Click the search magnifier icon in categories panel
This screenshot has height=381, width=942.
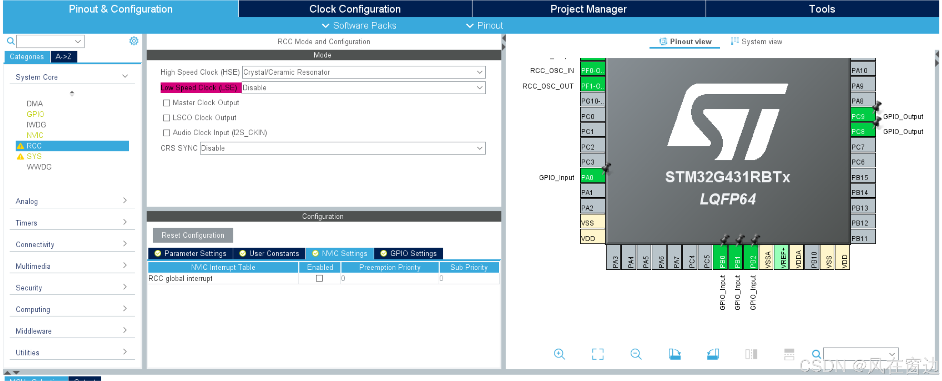coord(11,41)
